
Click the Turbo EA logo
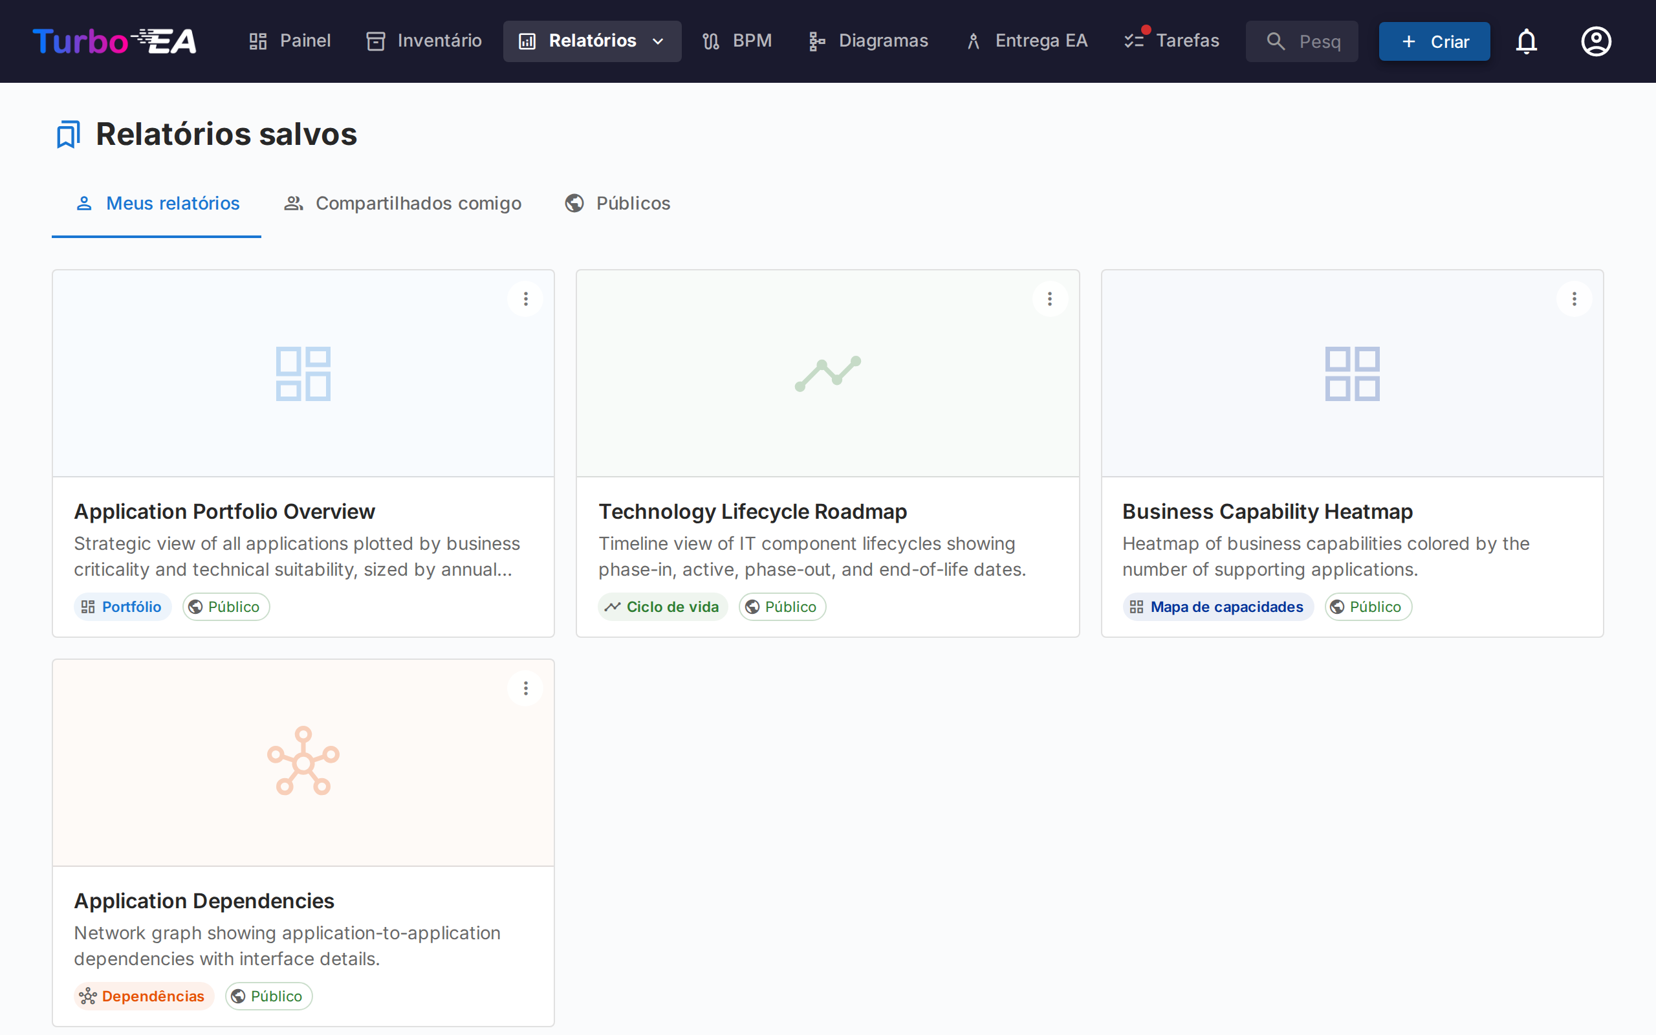pyautogui.click(x=114, y=42)
